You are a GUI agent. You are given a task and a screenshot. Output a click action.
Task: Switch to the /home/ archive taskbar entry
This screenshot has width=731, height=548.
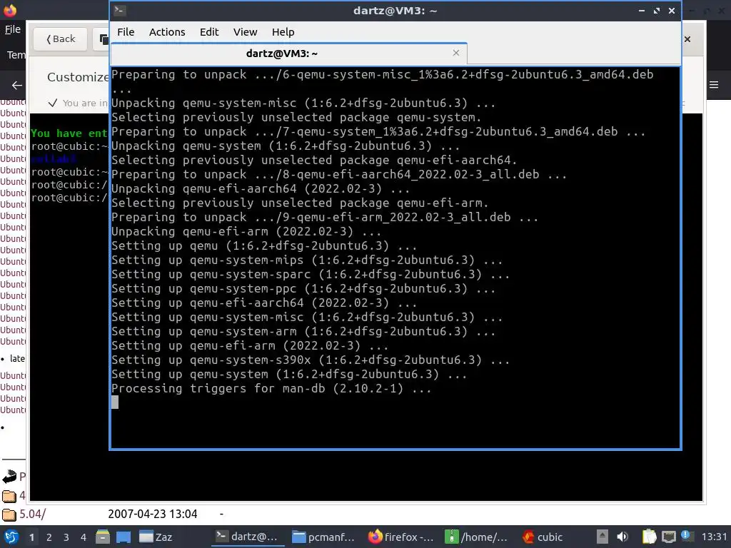pos(476,537)
